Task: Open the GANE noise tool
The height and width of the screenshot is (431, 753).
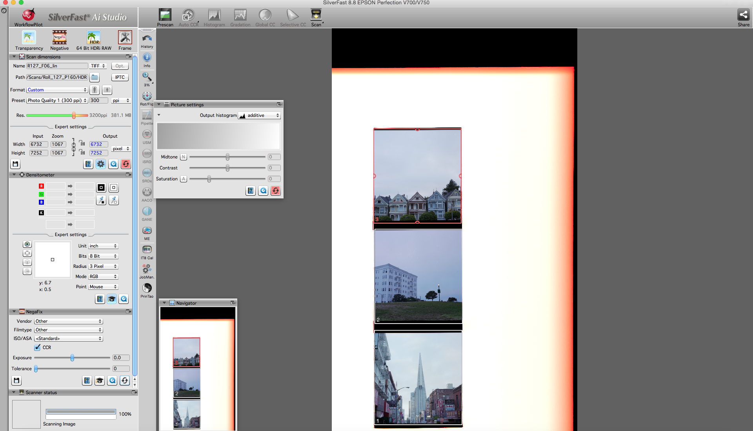Action: tap(147, 214)
